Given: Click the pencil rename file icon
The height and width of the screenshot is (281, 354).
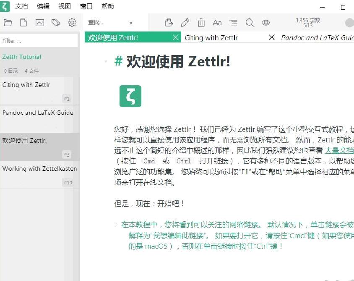Looking at the screenshot, I should pyautogui.click(x=185, y=23).
